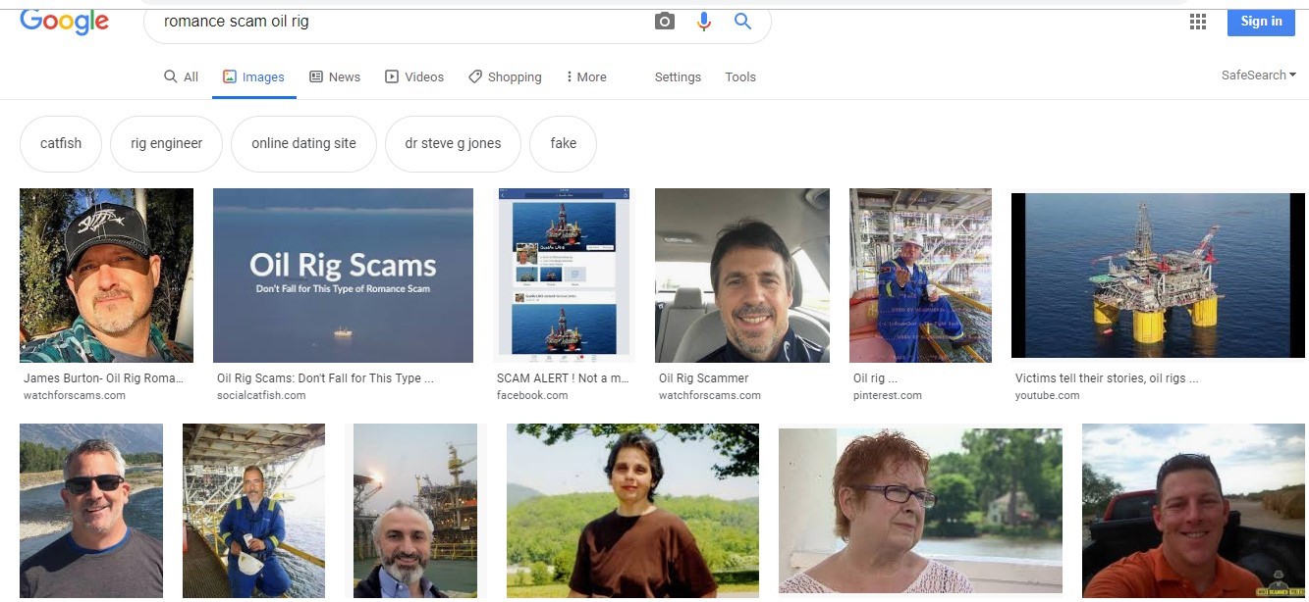Select the catfish suggestion chip
This screenshot has height=602, width=1309.
(x=61, y=143)
